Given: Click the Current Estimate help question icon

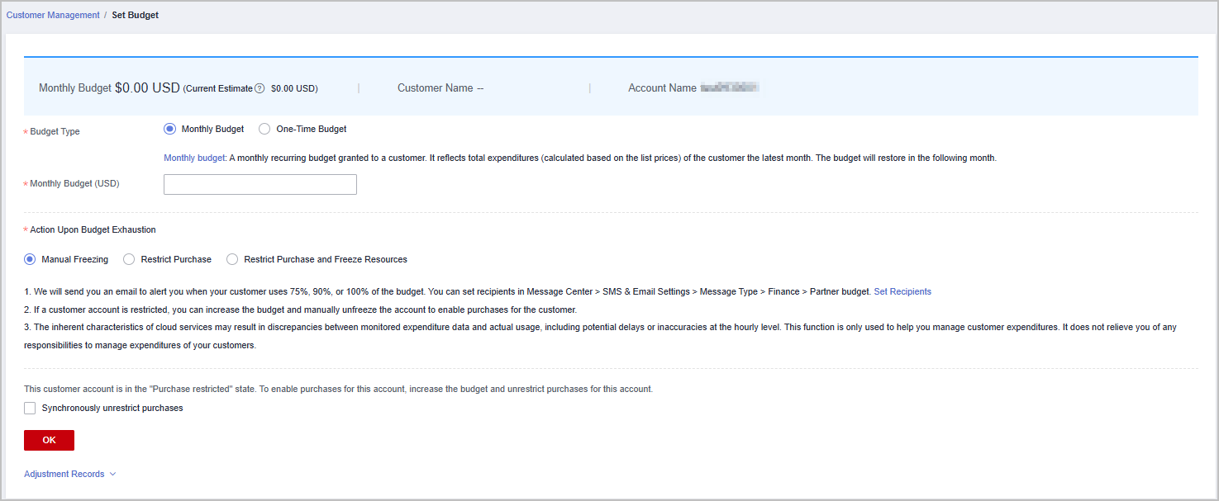Looking at the screenshot, I should [260, 88].
